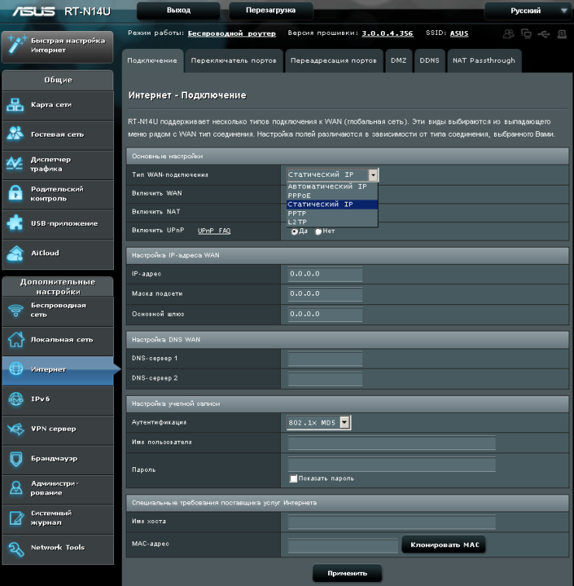
Task: Open the ASUS SSID link
Action: 459,33
